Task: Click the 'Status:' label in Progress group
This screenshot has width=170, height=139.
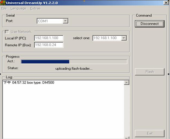Action: [13, 68]
